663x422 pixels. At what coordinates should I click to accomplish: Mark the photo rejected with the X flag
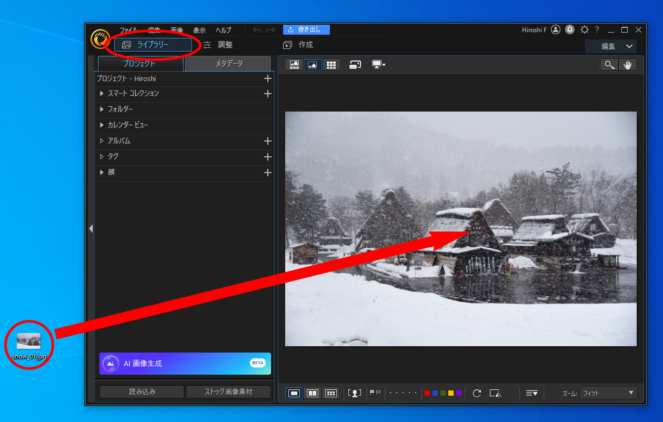[378, 393]
